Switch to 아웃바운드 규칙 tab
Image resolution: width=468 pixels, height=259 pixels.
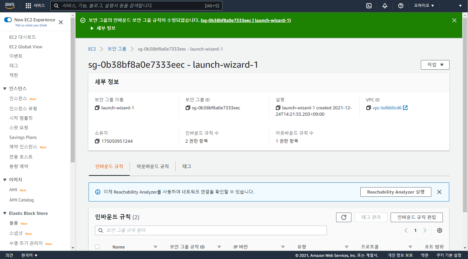tap(153, 167)
